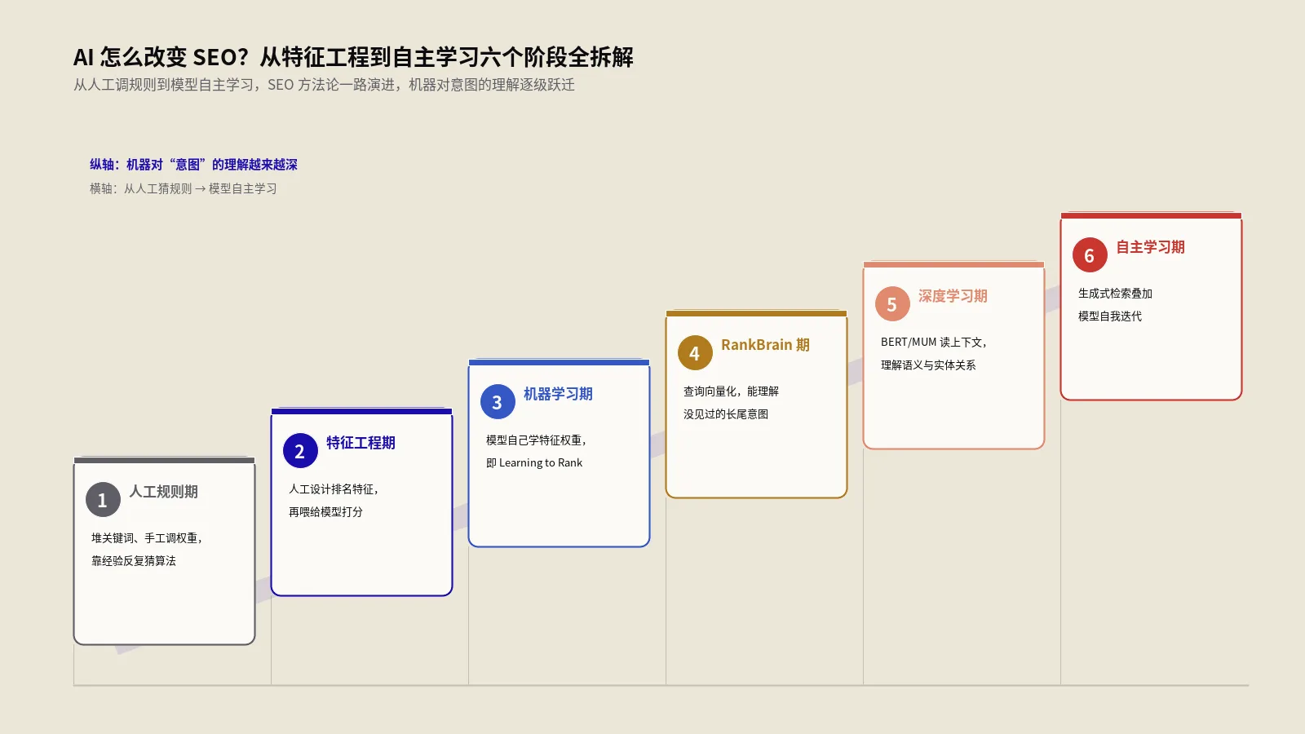
Task: Click the line 查询向量化，能理解
Action: tap(731, 391)
